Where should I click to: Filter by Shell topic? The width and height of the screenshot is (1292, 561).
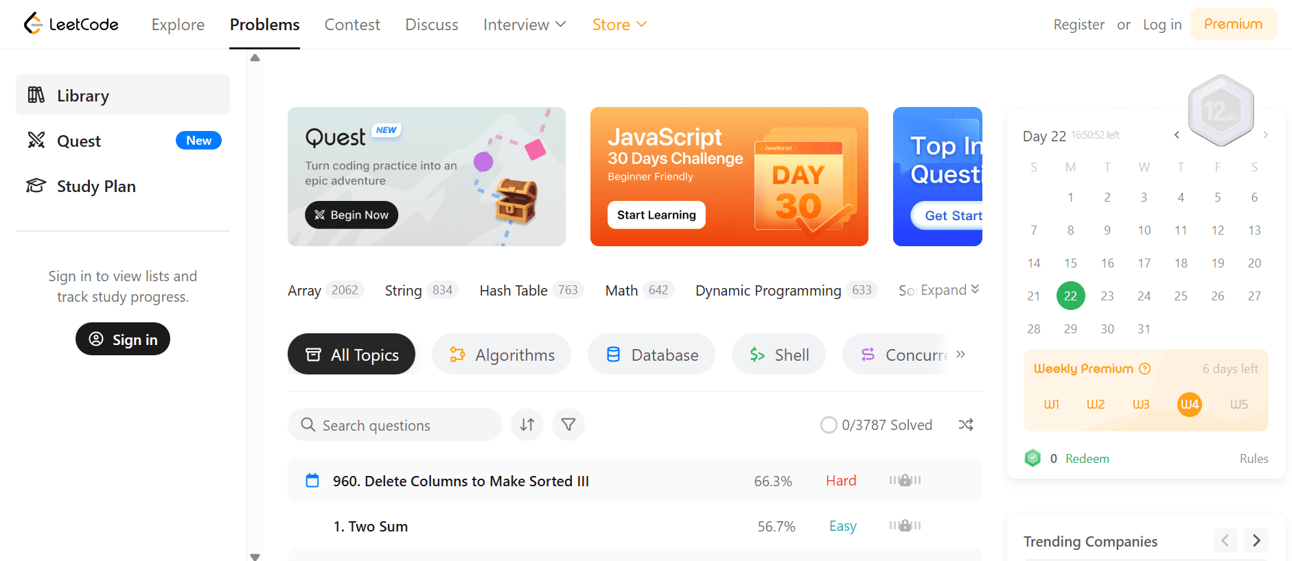coord(778,354)
